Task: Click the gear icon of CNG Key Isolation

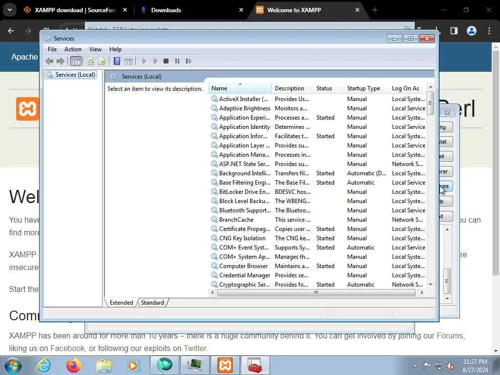Action: coord(214,238)
